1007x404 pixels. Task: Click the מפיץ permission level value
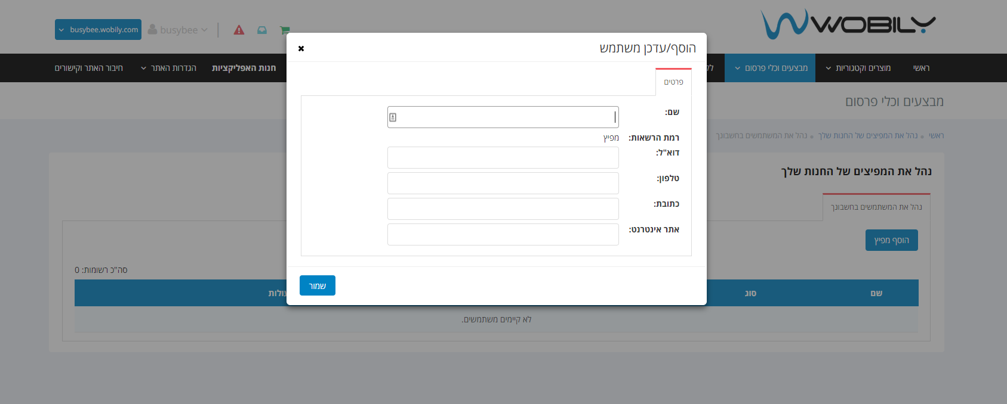(611, 138)
